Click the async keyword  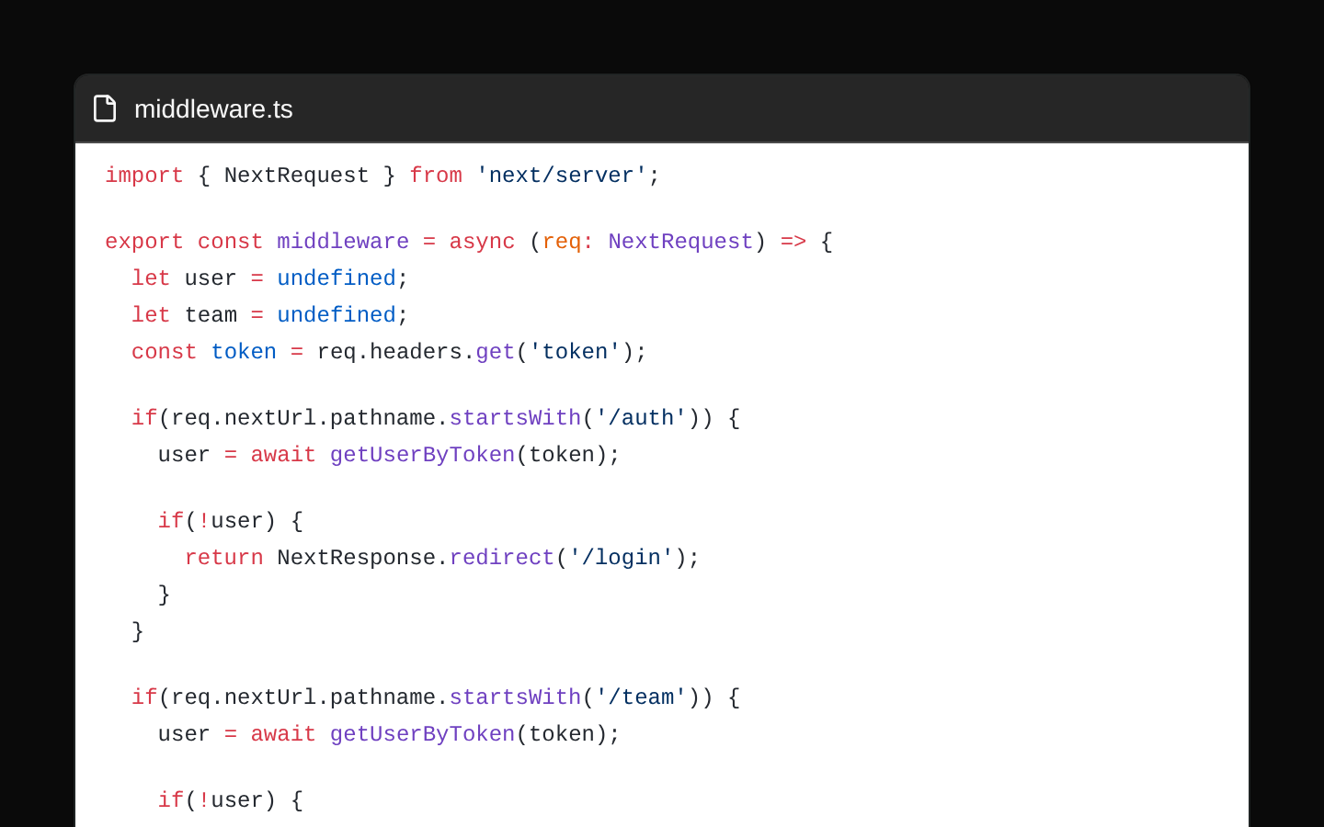[482, 242]
